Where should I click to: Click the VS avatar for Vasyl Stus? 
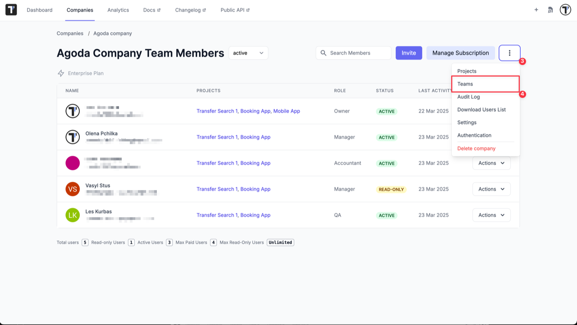73,189
